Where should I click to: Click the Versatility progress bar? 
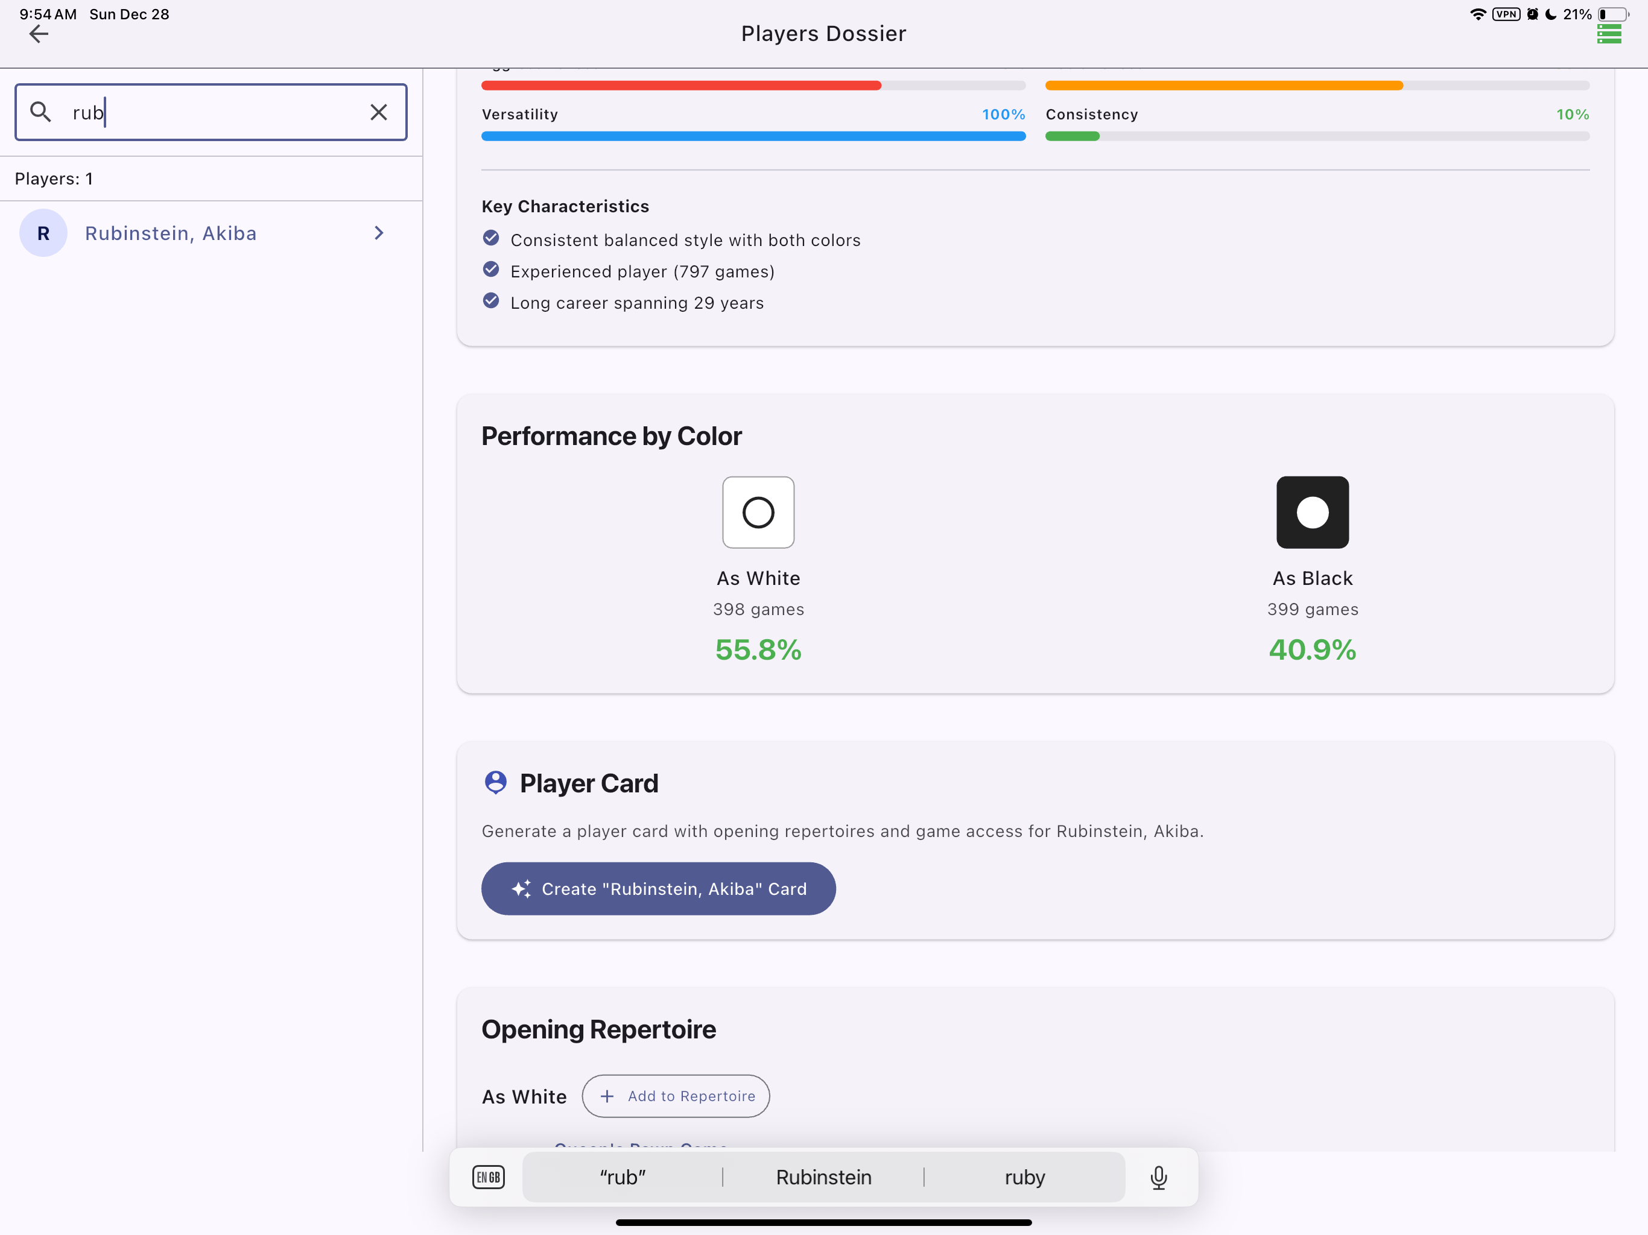point(753,136)
